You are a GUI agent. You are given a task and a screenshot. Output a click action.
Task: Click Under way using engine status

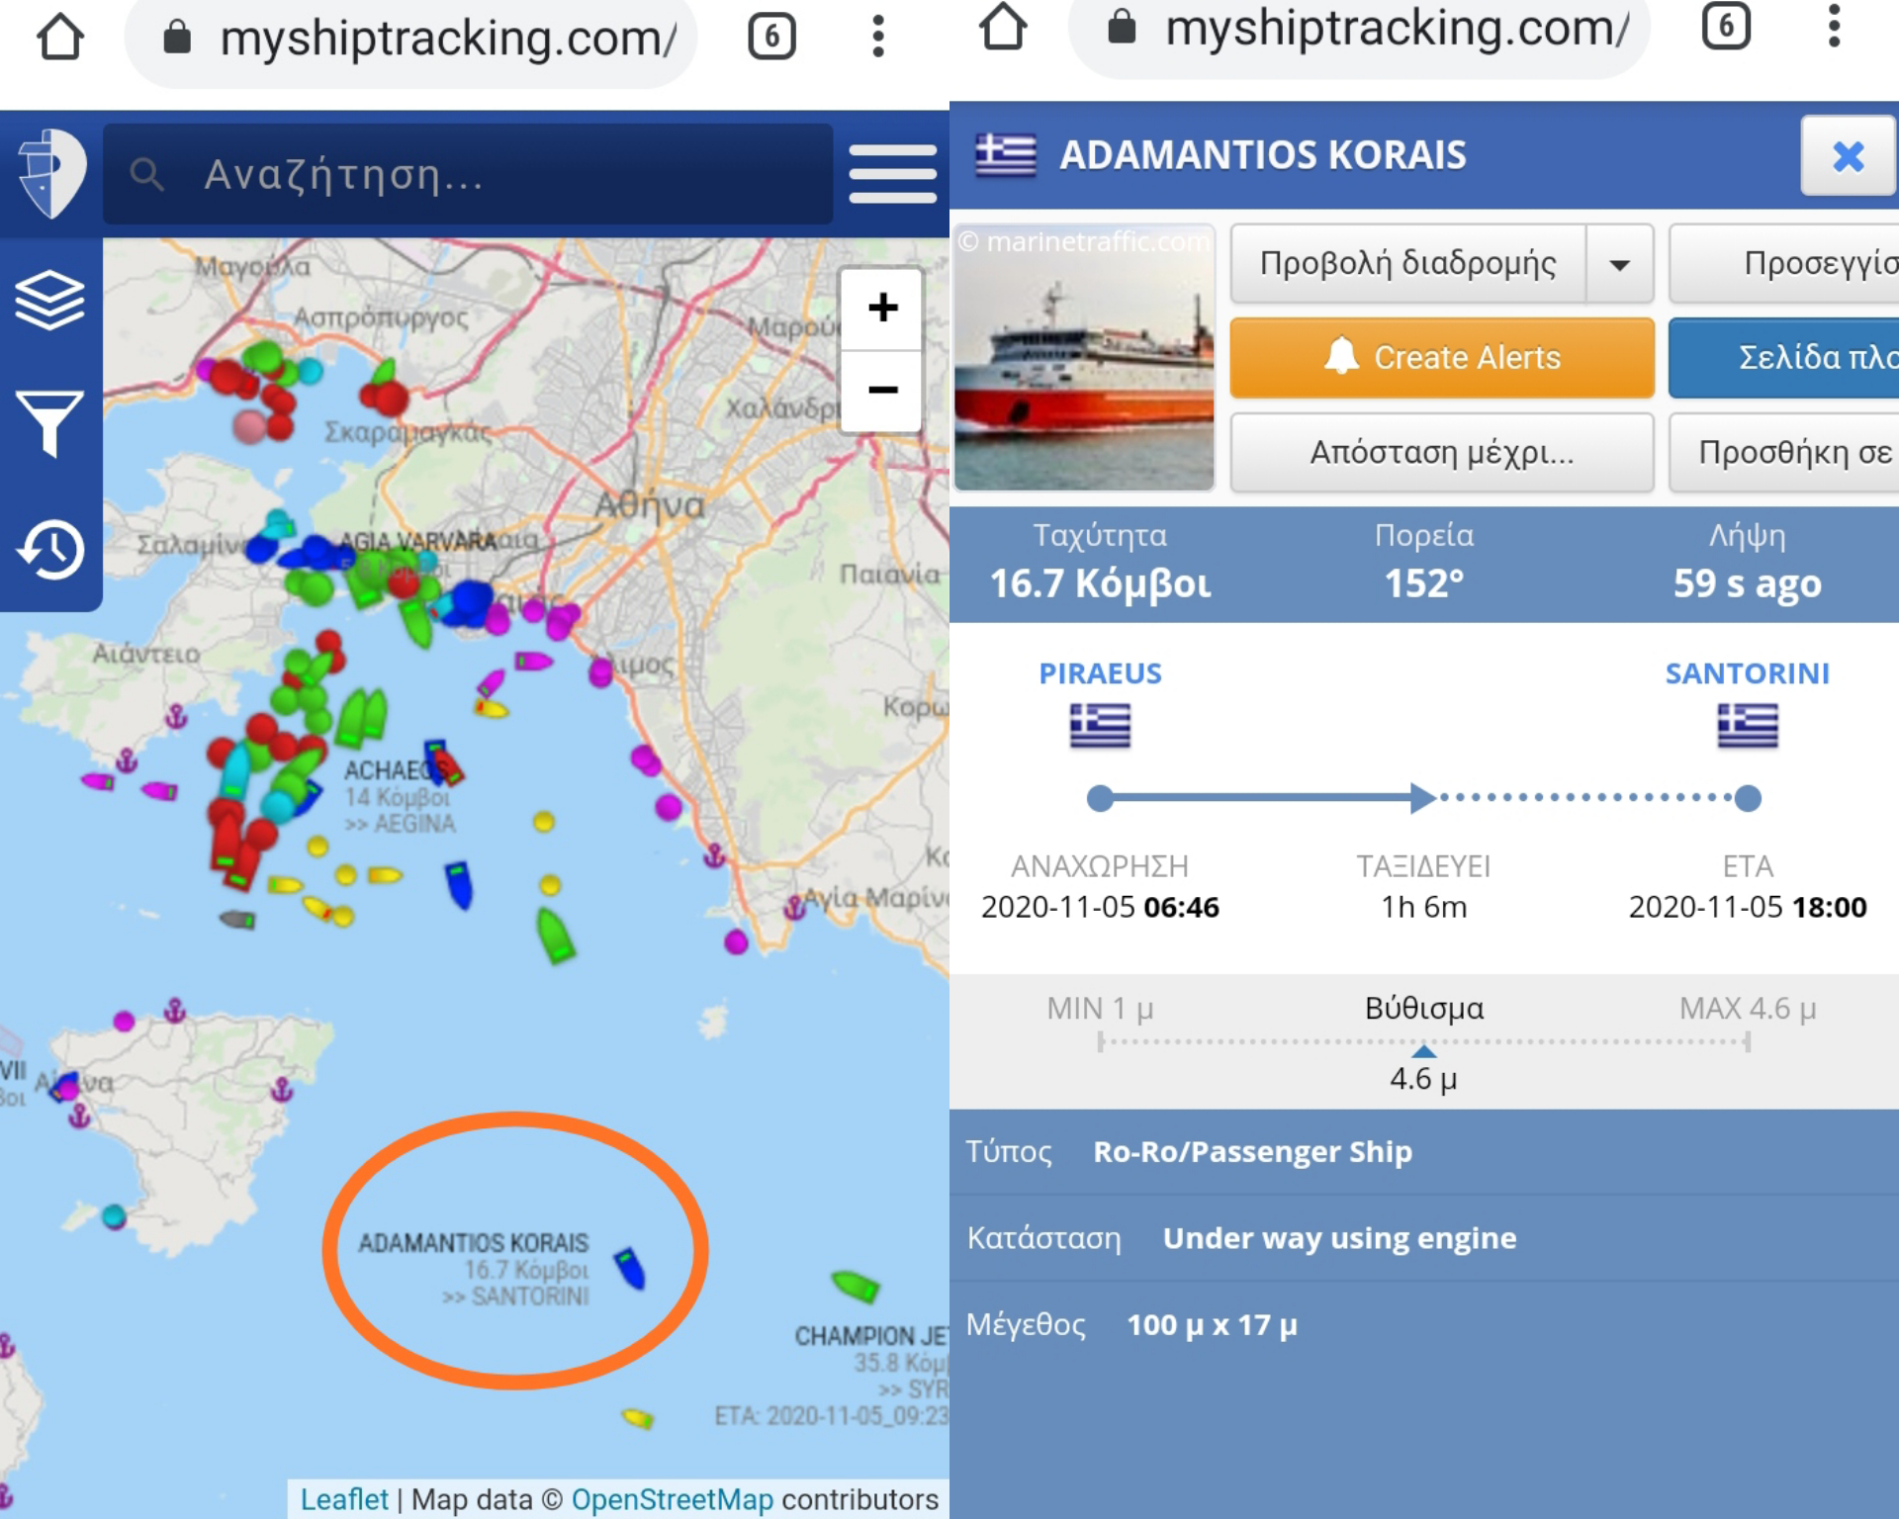point(1339,1238)
